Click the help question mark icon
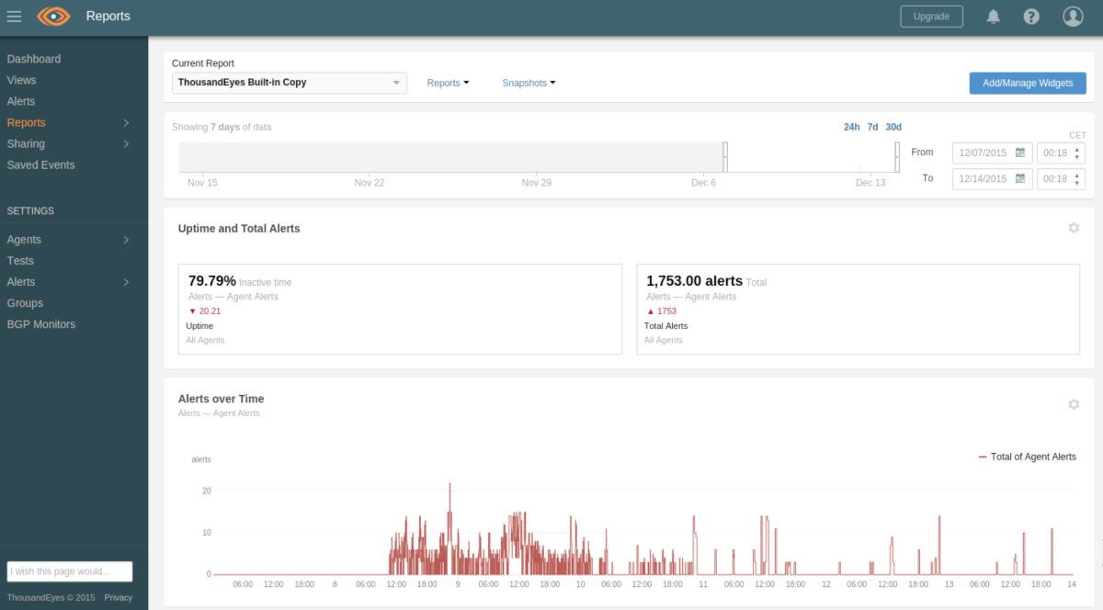Image resolution: width=1103 pixels, height=610 pixels. click(x=1030, y=16)
